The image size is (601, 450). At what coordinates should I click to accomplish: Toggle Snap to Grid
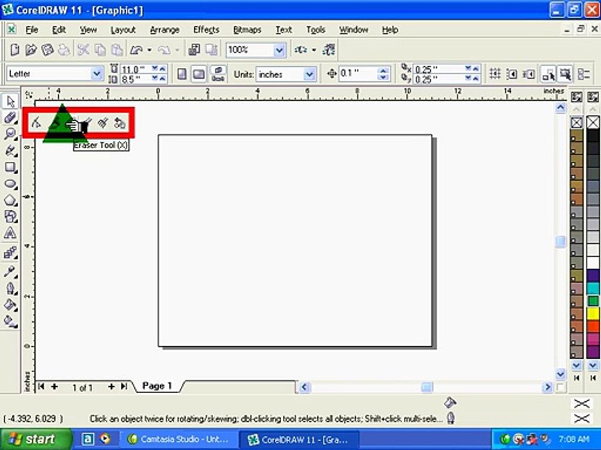click(x=495, y=74)
